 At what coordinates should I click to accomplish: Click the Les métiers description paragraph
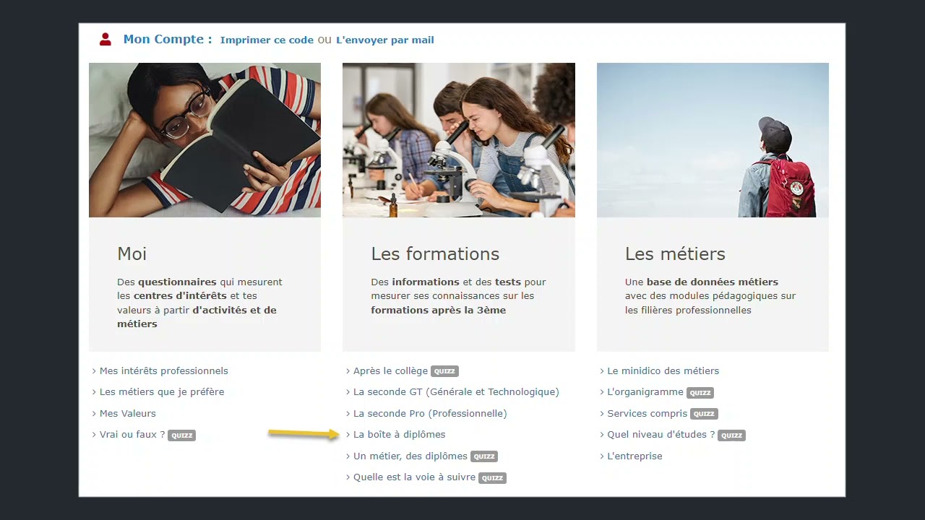pos(710,296)
